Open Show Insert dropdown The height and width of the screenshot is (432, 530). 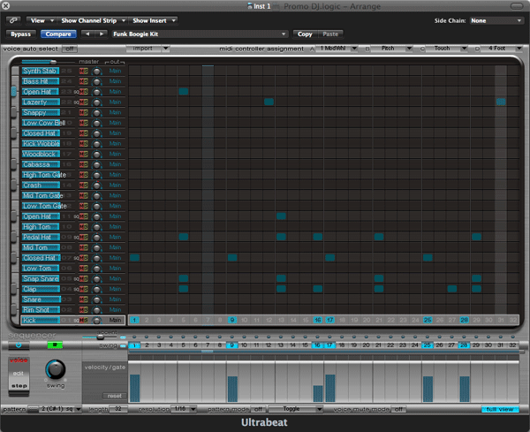point(154,20)
